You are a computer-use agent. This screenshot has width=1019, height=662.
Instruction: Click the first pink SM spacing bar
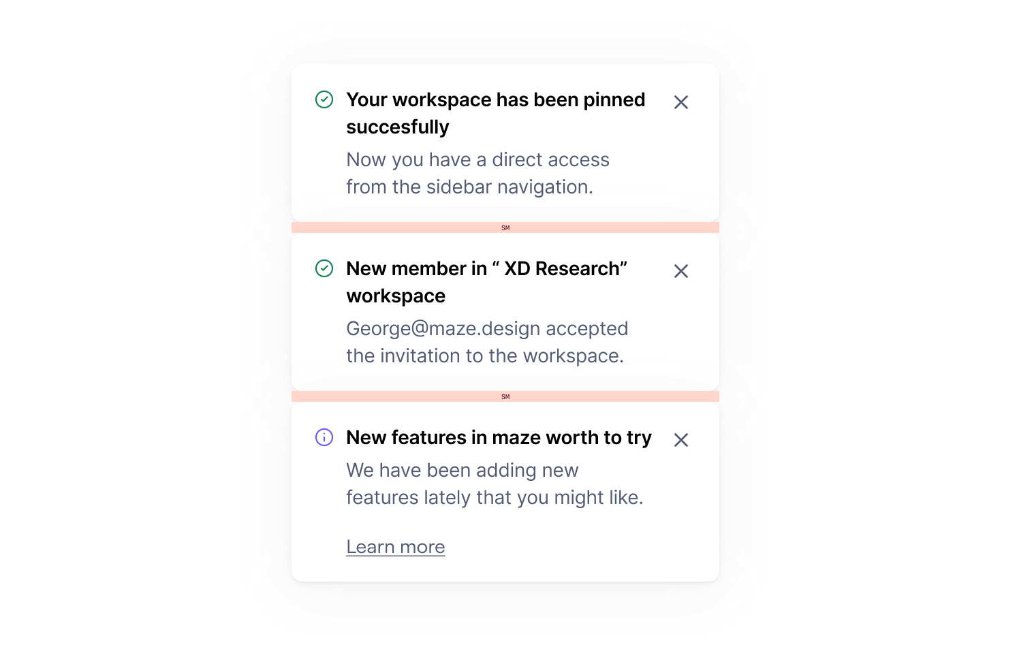tap(505, 227)
